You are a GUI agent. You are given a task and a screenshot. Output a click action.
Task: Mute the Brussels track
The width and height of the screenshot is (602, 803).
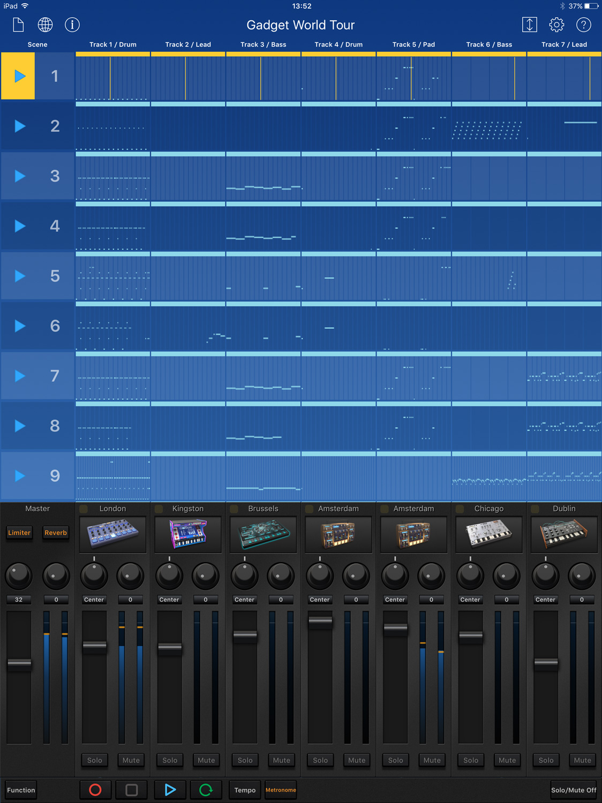point(281,760)
